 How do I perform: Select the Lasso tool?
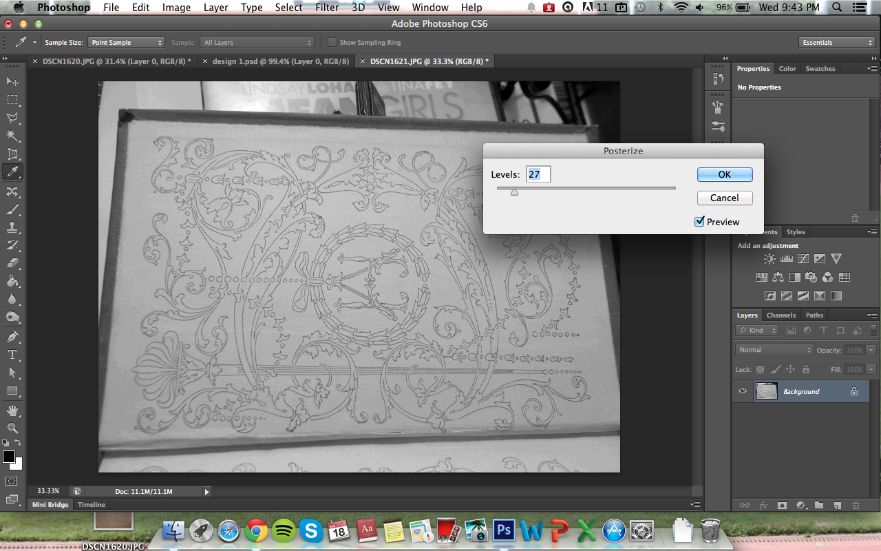point(12,118)
